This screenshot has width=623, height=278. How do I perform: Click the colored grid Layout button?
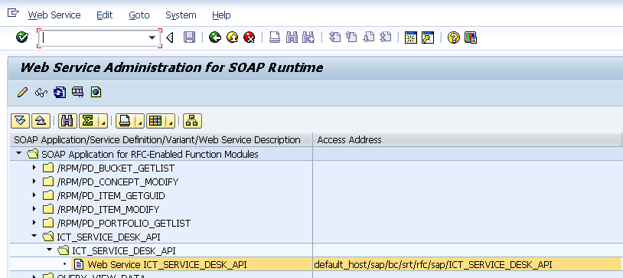pyautogui.click(x=156, y=121)
